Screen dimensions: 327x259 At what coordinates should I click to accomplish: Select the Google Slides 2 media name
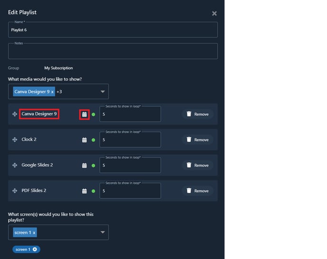pyautogui.click(x=37, y=165)
